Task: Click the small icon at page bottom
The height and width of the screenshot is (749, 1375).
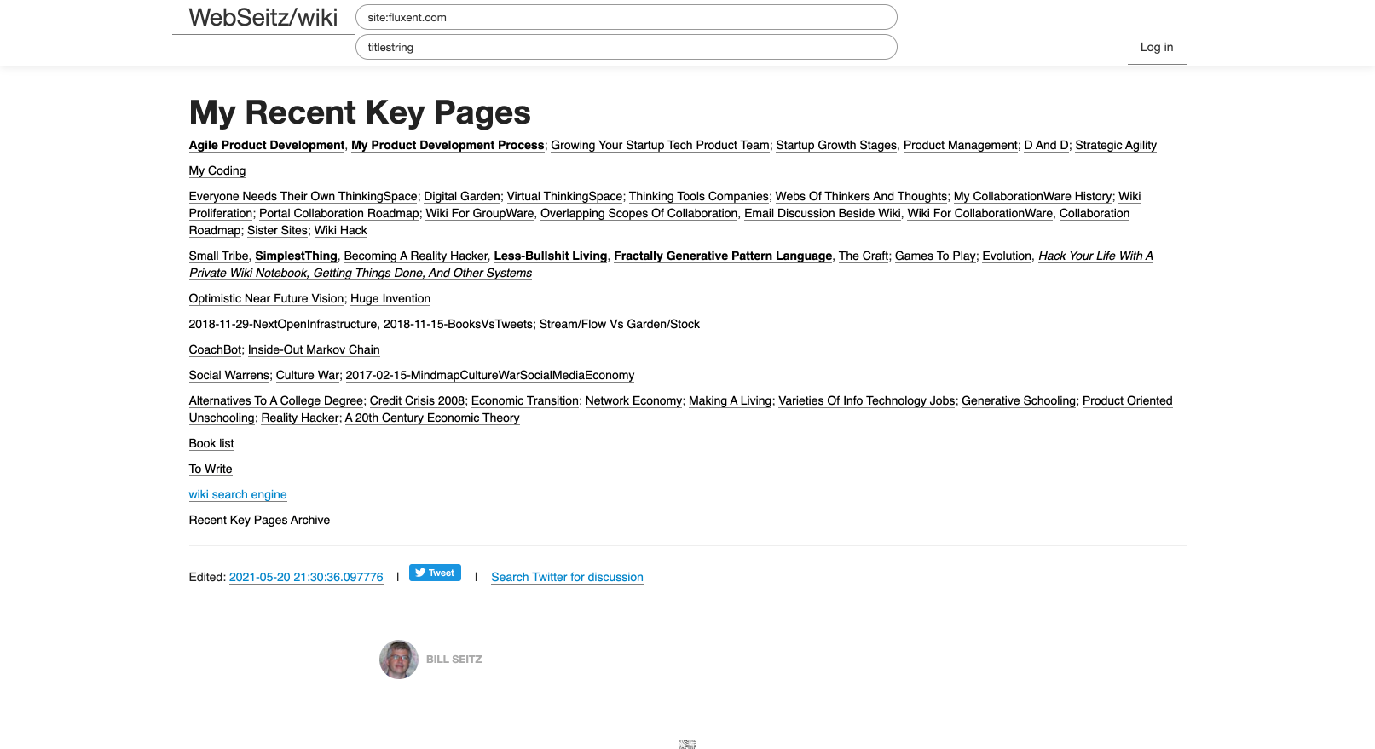Action: pyautogui.click(x=687, y=744)
